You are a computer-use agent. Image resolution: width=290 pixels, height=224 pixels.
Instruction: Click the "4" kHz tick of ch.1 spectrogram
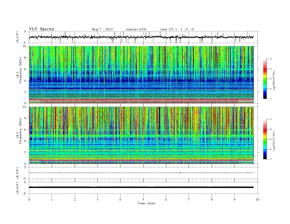26,81
